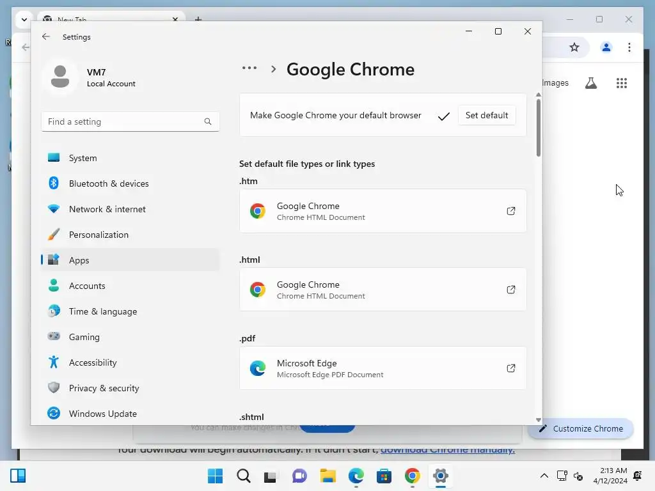The height and width of the screenshot is (491, 655).
Task: Bookmark the page with the Chrome star icon
Action: [x=574, y=47]
